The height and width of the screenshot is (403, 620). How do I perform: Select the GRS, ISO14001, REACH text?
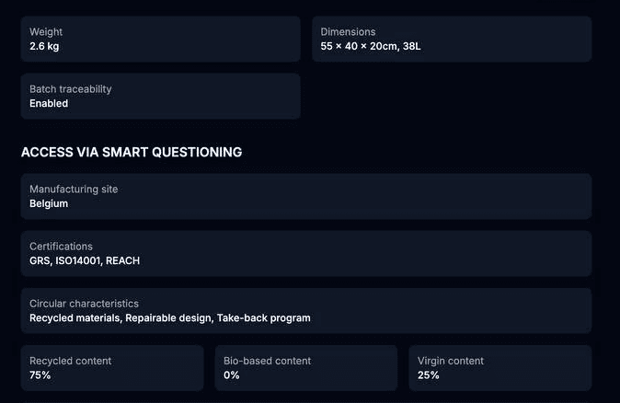pos(85,260)
